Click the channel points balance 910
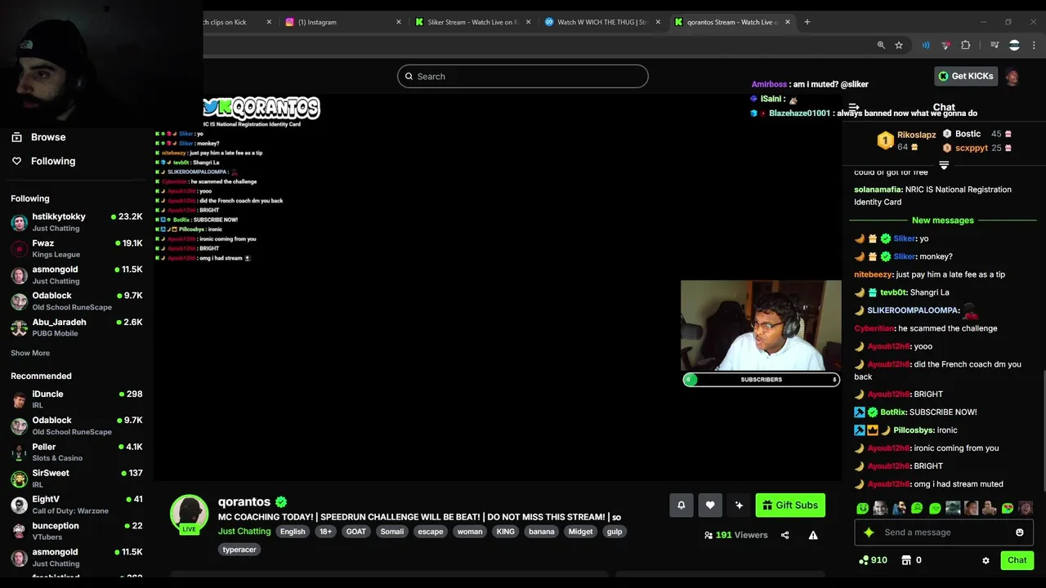Screen dimensions: 1046x588 (x=873, y=560)
